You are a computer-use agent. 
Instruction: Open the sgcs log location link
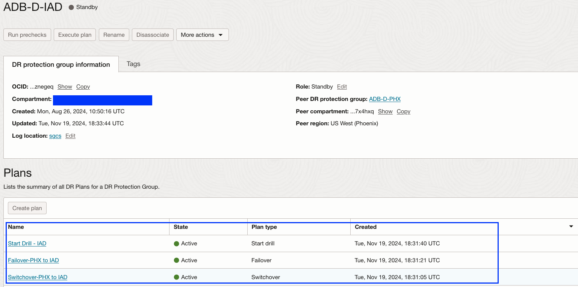pos(55,136)
